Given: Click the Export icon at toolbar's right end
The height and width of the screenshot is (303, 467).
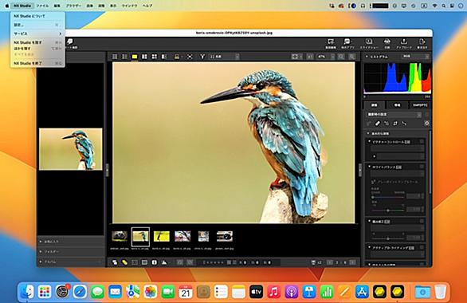Looking at the screenshot, I should click(x=422, y=44).
